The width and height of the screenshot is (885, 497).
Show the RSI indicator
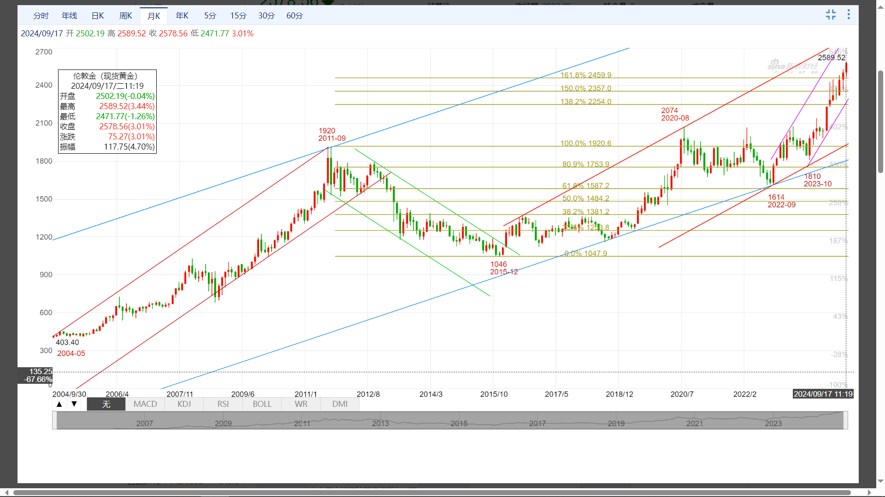point(223,404)
